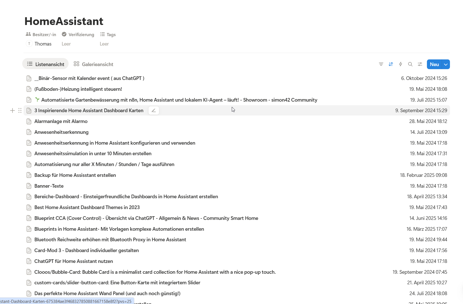Click the sort arrows icon
The width and height of the screenshot is (463, 304).
point(391,64)
